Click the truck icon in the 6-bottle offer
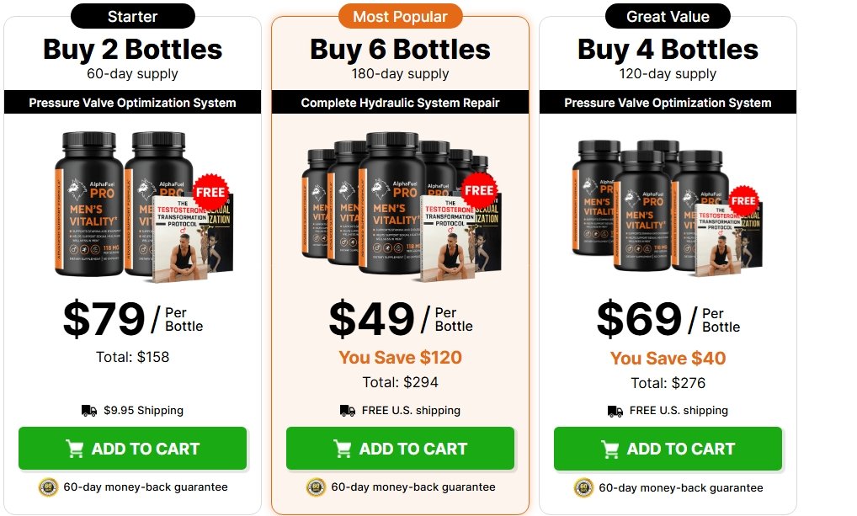This screenshot has height=516, width=857. [x=348, y=411]
